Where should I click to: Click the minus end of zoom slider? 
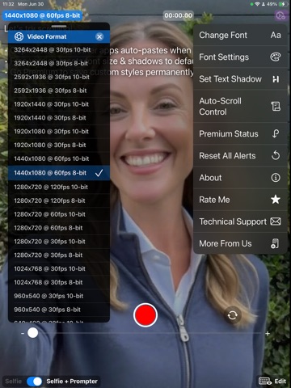23,333
